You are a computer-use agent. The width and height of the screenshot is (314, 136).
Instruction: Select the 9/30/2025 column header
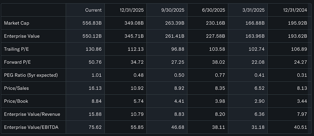(173, 10)
